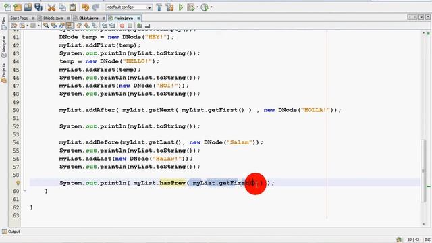432x243 pixels.
Task: Switch to the DList.java tab
Action: (x=88, y=18)
